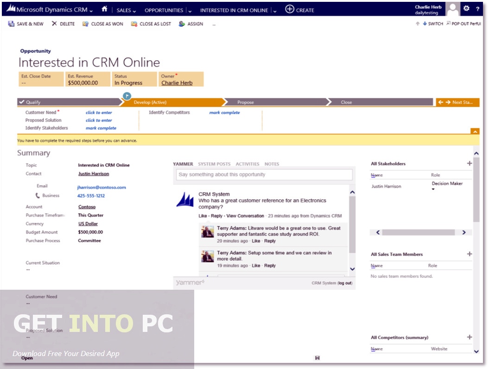The width and height of the screenshot is (489, 369).
Task: Open the help question mark icon
Action: point(477,9)
